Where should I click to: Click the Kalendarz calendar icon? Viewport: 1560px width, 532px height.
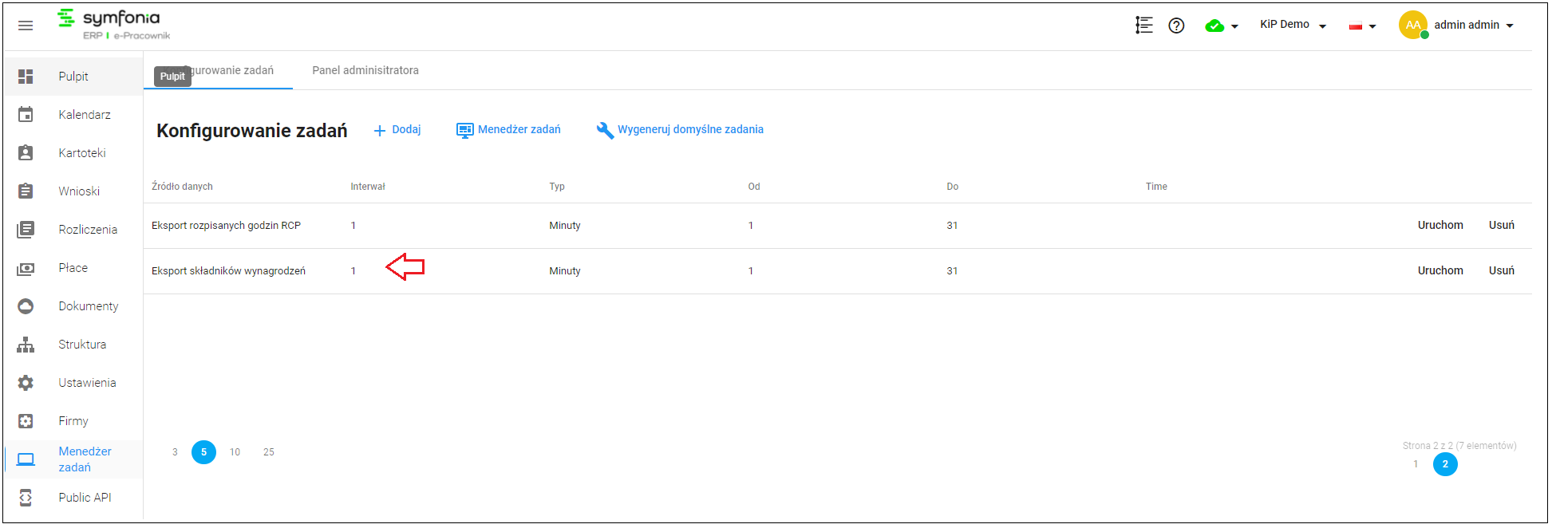coord(26,115)
